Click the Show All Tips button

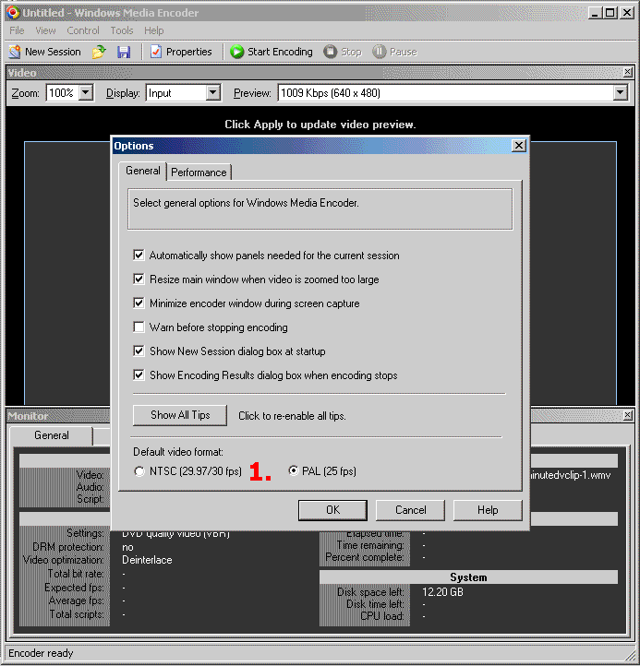click(180, 415)
